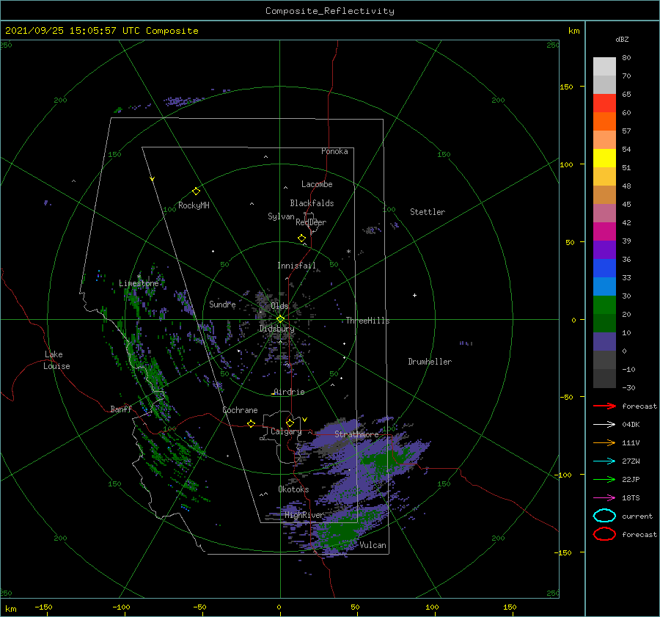Pick the orange 57–60 dBZ swatch
This screenshot has width=660, height=617.
pos(604,121)
